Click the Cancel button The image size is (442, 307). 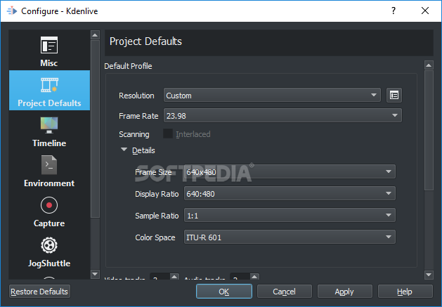click(x=284, y=292)
